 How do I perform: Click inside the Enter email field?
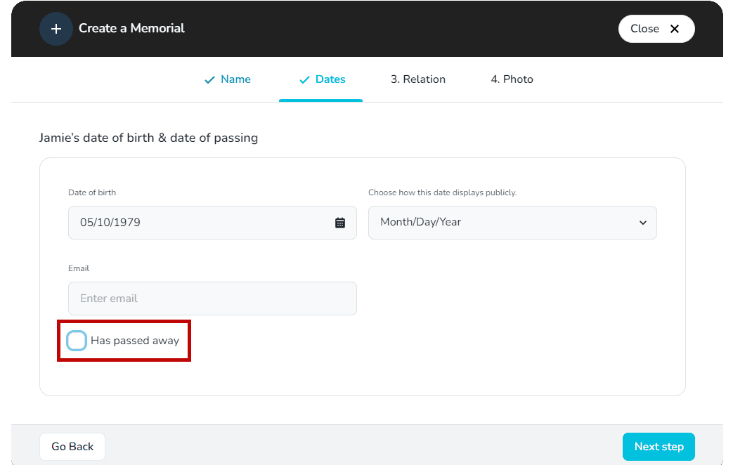[212, 298]
